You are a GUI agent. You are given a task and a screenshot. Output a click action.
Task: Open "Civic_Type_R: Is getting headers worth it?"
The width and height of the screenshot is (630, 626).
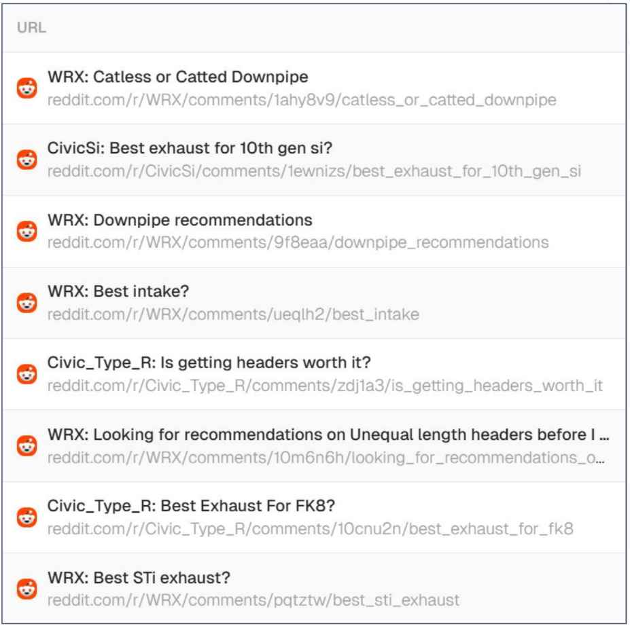click(209, 363)
